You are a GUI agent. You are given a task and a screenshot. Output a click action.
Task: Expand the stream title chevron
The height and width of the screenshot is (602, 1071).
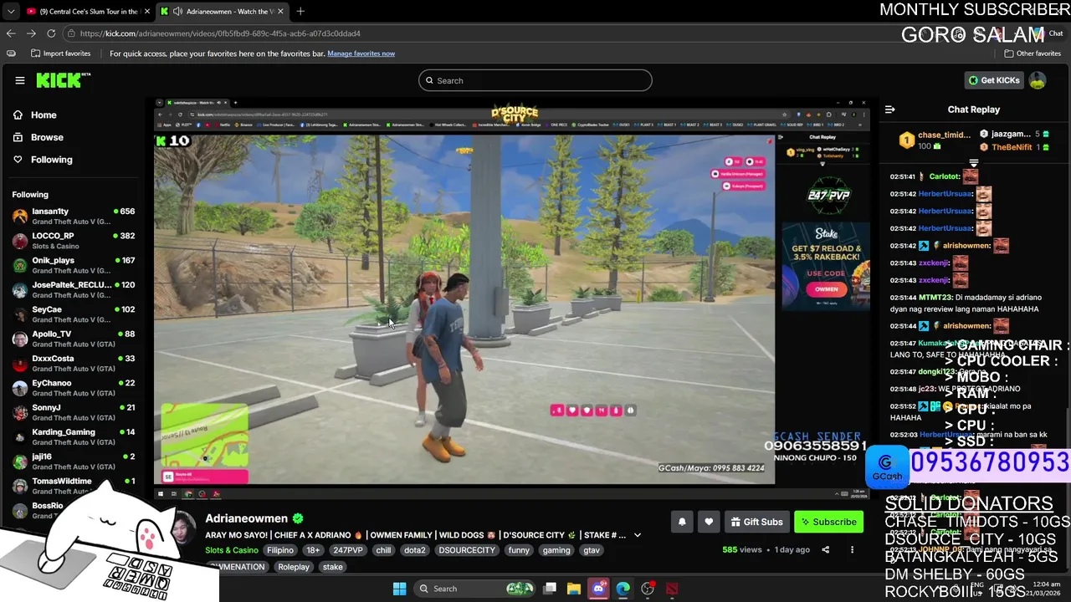click(x=638, y=535)
